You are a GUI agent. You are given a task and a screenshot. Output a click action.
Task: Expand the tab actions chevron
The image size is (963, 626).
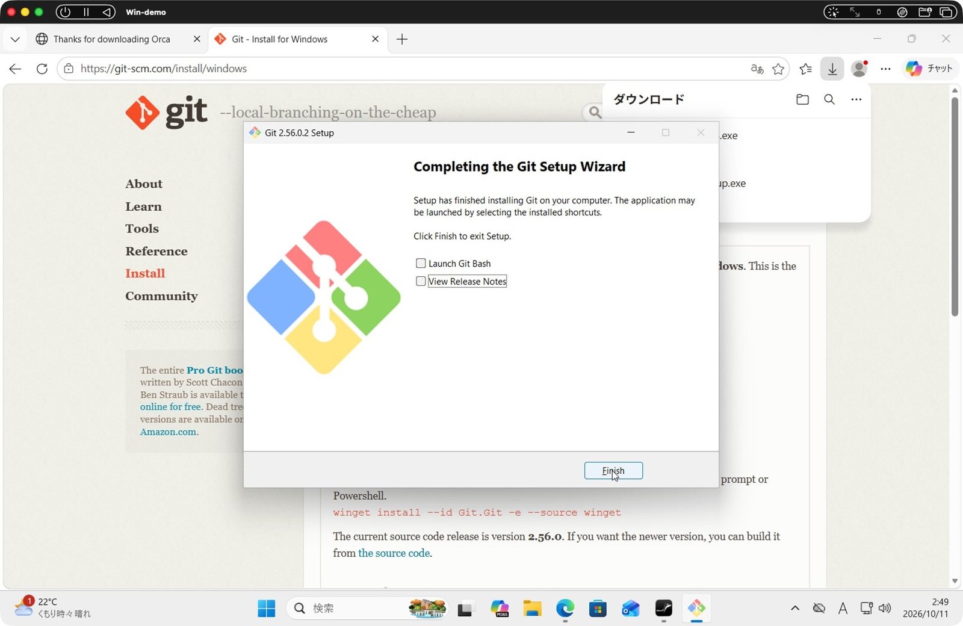(15, 39)
